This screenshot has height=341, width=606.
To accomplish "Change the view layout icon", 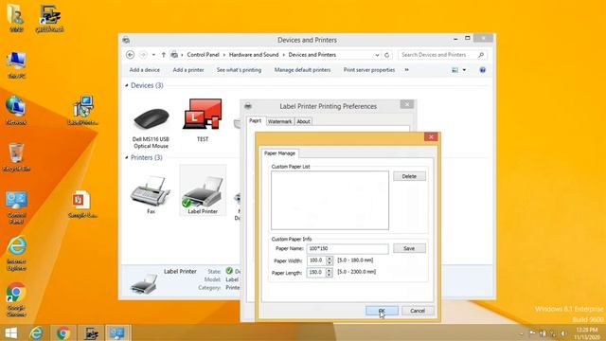I will click(x=454, y=70).
